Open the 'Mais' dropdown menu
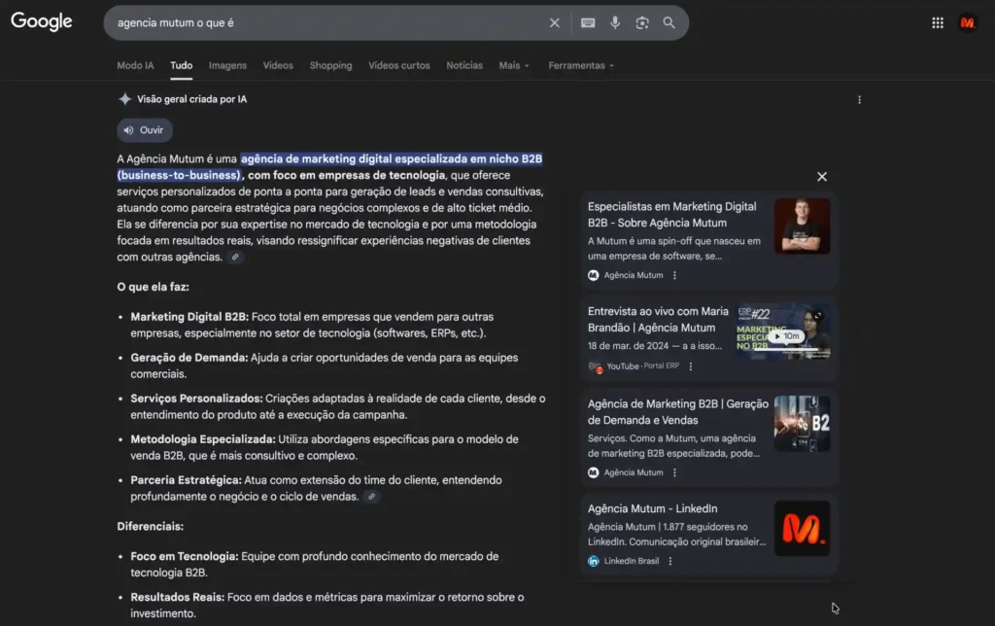 [514, 65]
